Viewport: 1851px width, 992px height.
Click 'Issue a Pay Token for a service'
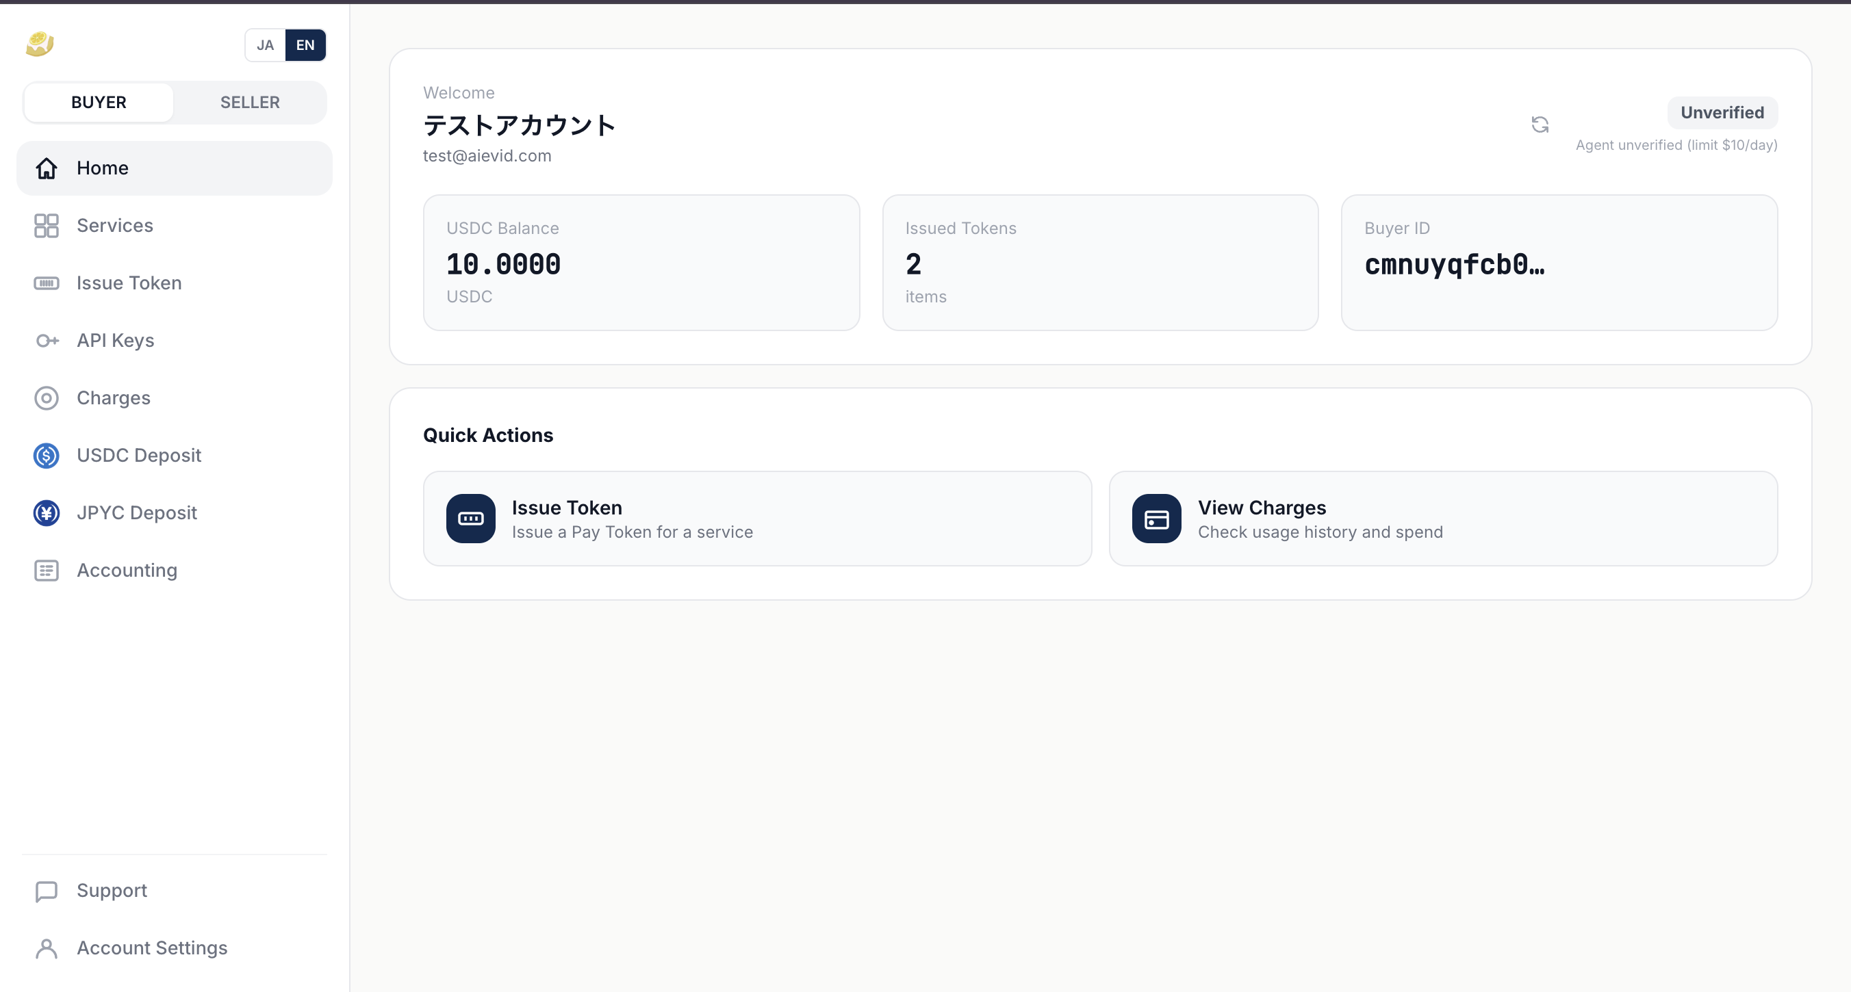point(633,532)
